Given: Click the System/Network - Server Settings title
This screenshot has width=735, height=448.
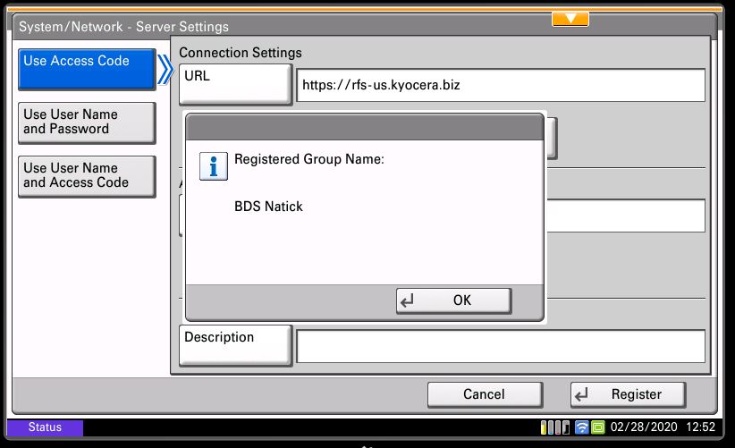Looking at the screenshot, I should point(123,27).
